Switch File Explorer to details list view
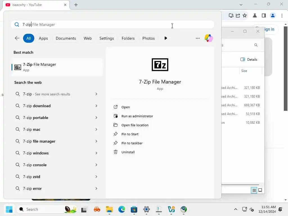Screen dimensions: 288x216 254,190
